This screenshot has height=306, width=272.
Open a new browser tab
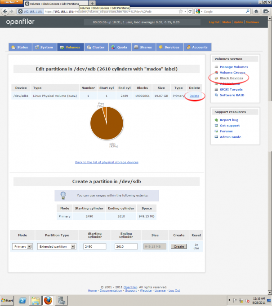(x=92, y=3)
